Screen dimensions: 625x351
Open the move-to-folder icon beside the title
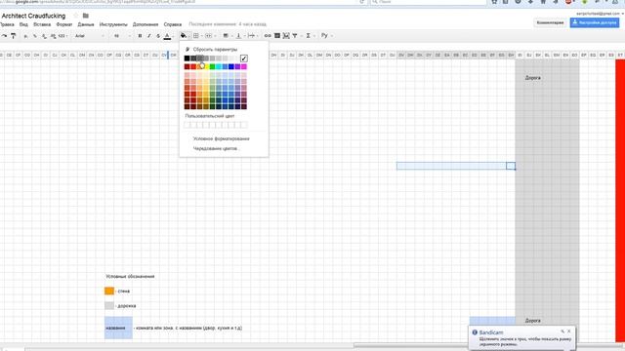click(x=85, y=16)
